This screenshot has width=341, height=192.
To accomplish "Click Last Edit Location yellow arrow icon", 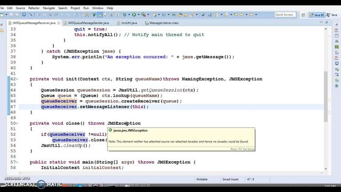I will coord(236,14).
